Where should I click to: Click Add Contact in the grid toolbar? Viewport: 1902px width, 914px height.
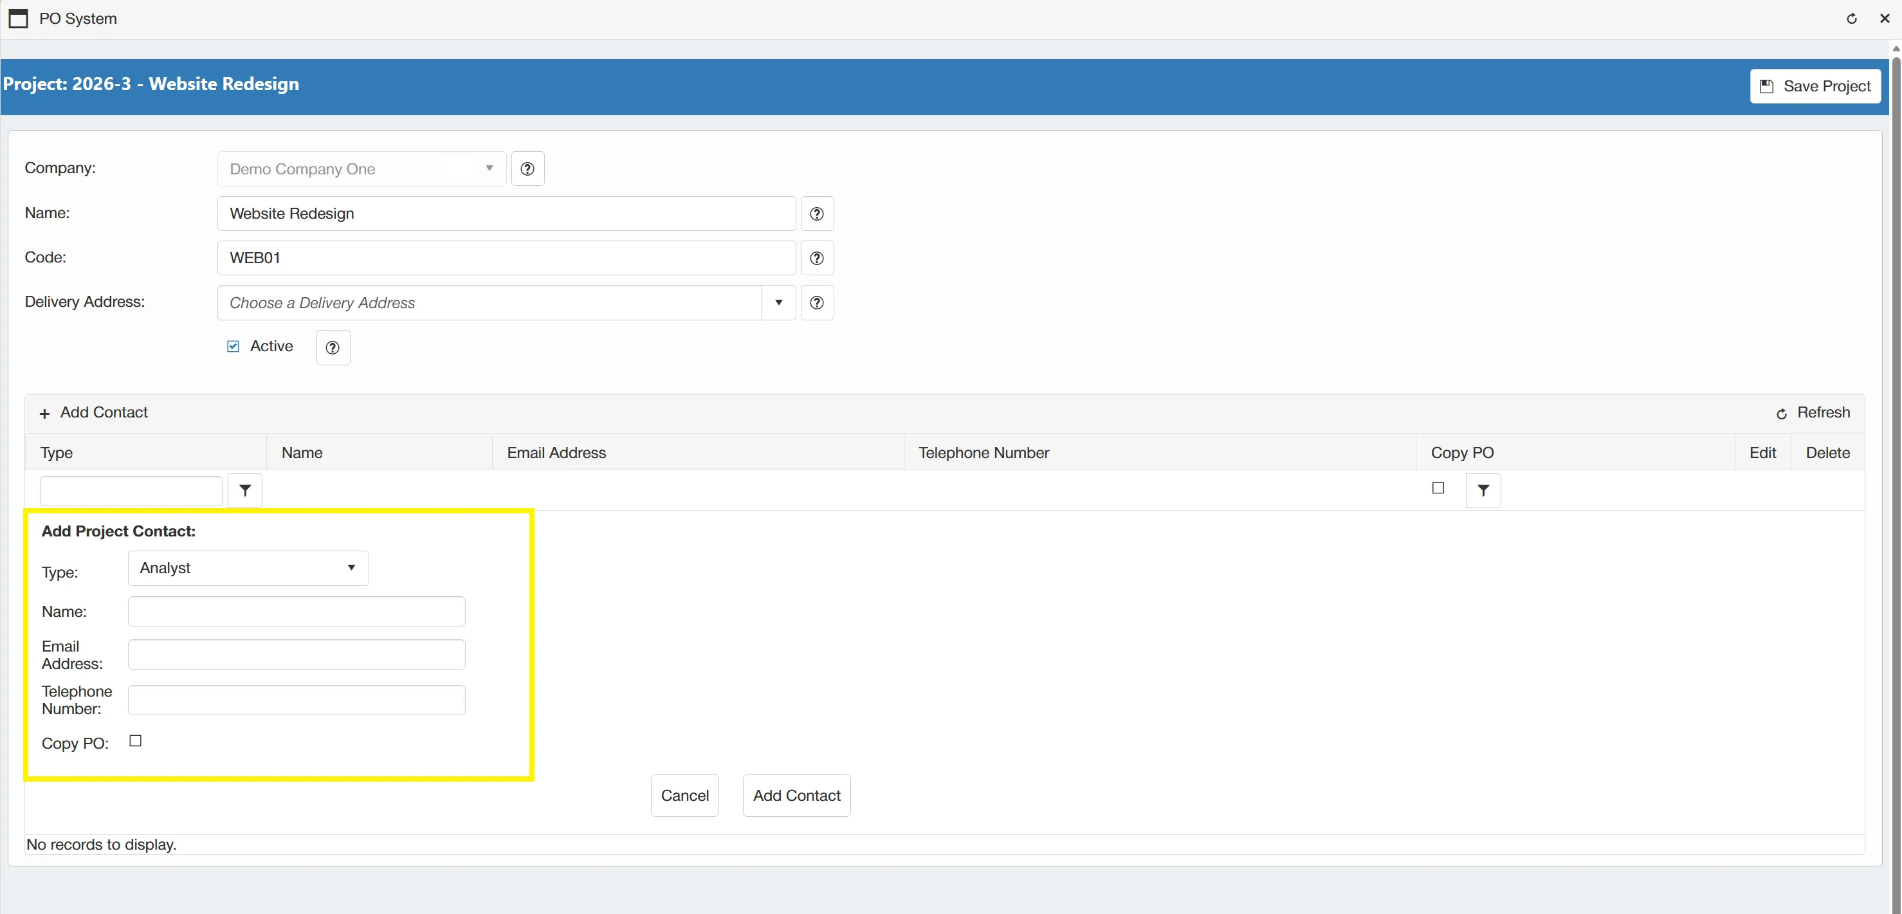[x=94, y=413]
